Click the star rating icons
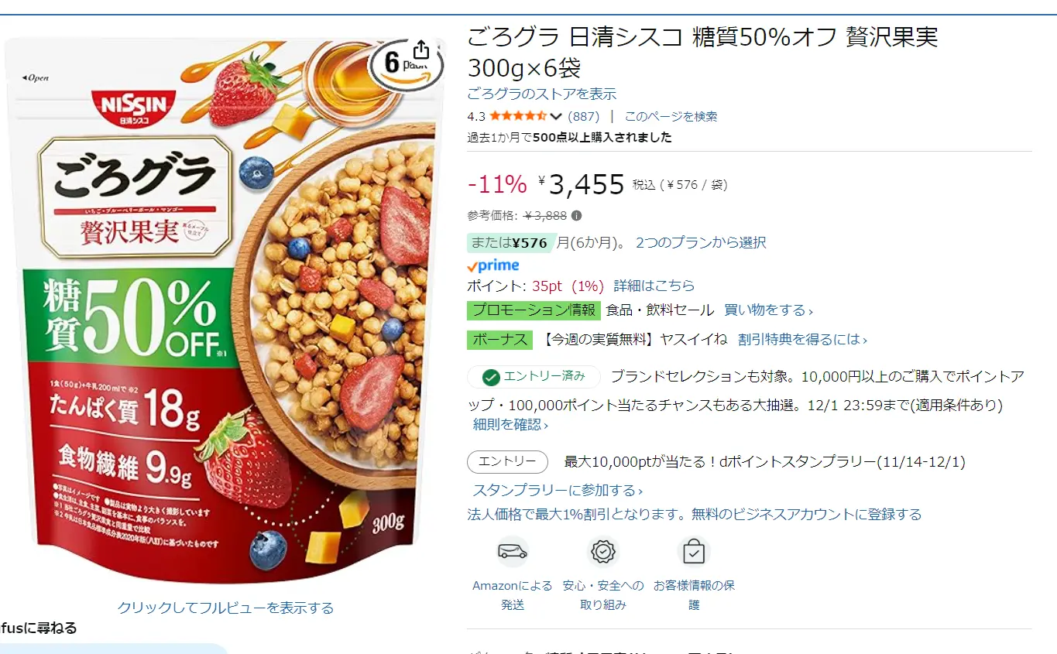 pyautogui.click(x=518, y=117)
